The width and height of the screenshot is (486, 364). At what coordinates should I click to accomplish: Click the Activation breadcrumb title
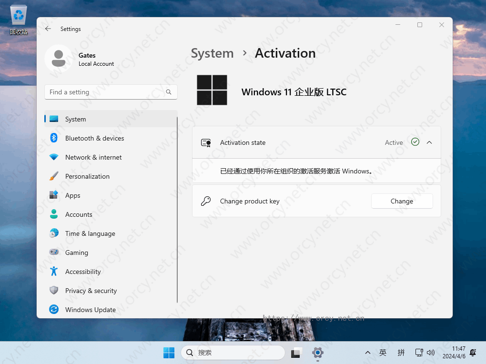coord(285,53)
